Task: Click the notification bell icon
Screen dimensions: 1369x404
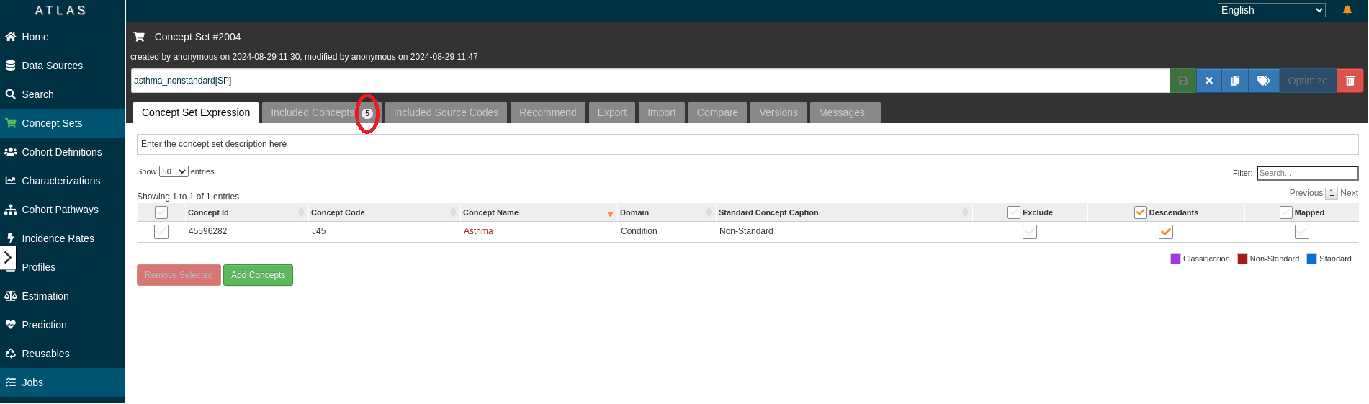Action: click(x=1347, y=10)
